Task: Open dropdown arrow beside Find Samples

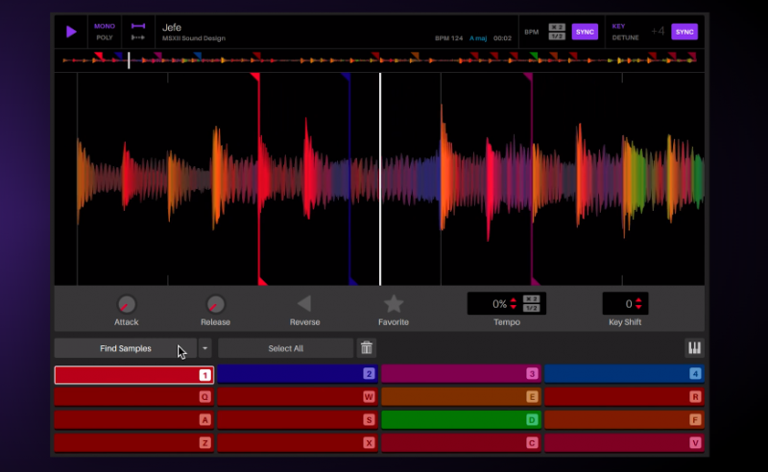Action: pos(204,348)
